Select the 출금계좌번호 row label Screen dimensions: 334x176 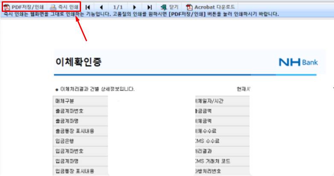click(69, 111)
